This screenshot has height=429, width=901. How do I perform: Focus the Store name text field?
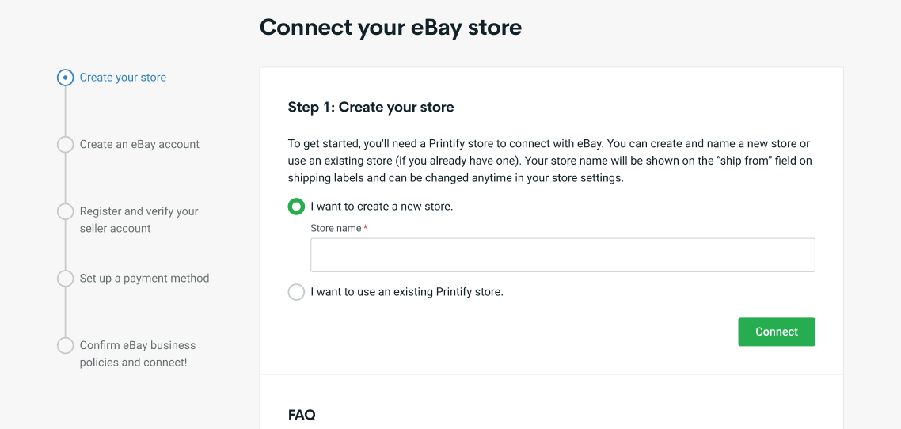(x=563, y=255)
